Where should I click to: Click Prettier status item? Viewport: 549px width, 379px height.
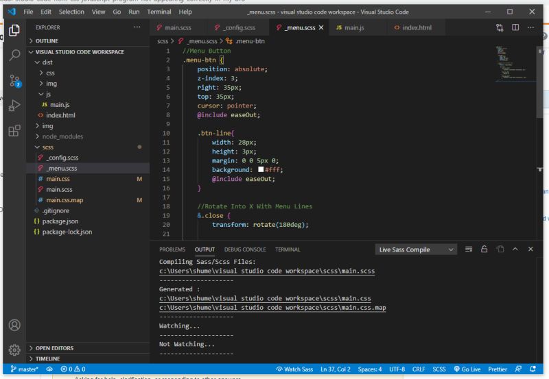[x=497, y=369]
